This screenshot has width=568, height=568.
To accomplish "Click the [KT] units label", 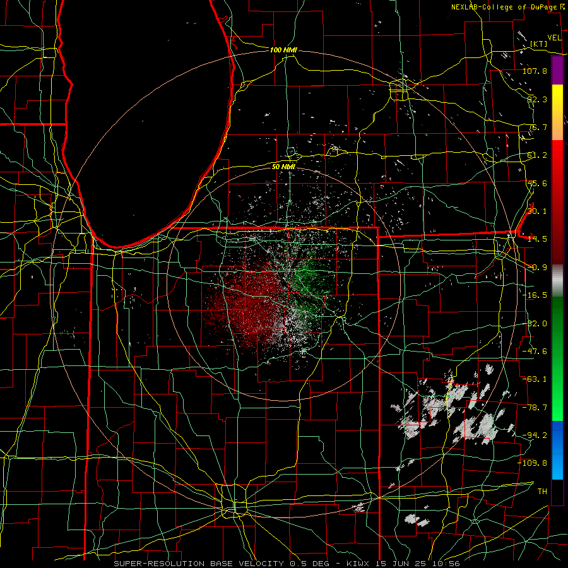I will coord(539,44).
